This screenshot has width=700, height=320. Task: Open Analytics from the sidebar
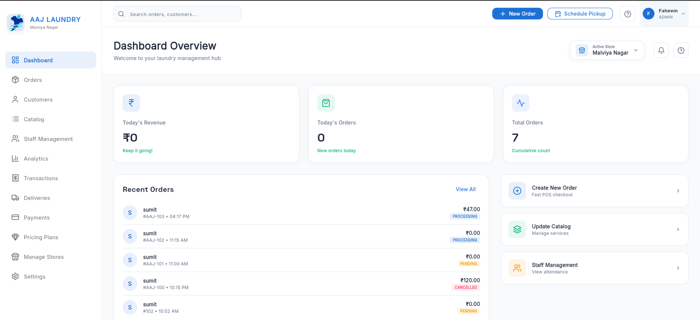tap(51, 158)
